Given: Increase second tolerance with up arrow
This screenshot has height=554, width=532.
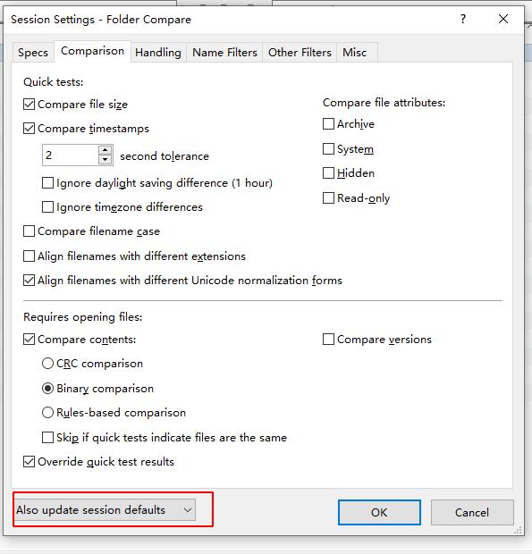Looking at the screenshot, I should (x=105, y=150).
